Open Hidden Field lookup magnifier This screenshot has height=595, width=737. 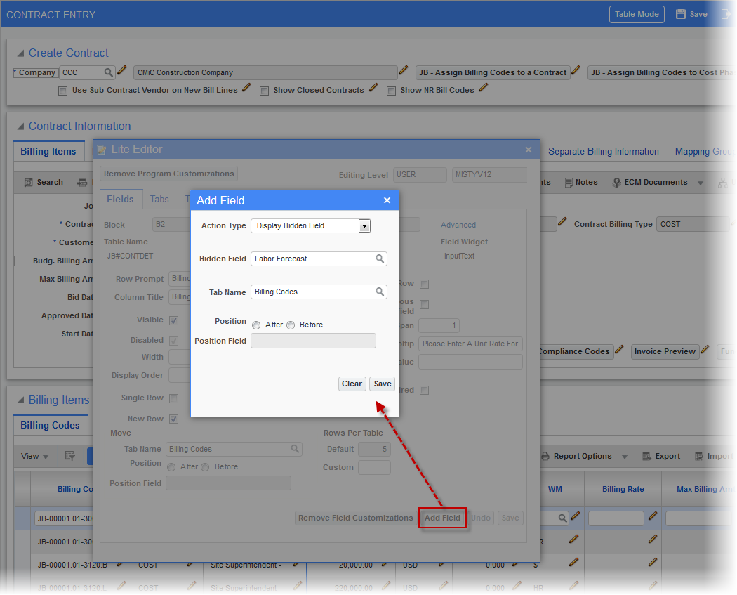click(x=380, y=259)
